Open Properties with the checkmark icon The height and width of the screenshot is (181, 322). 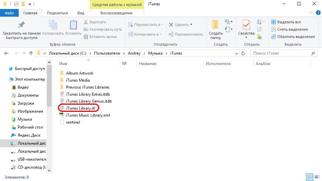tap(246, 25)
